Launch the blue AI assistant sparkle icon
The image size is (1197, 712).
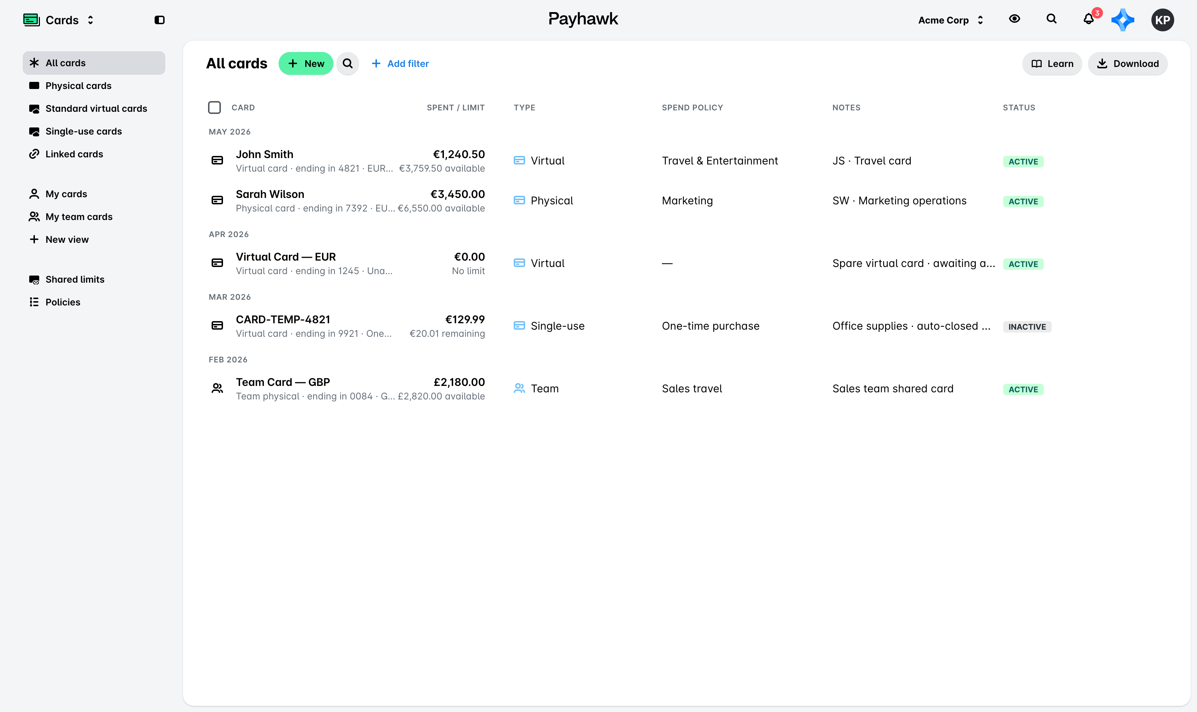click(1123, 20)
